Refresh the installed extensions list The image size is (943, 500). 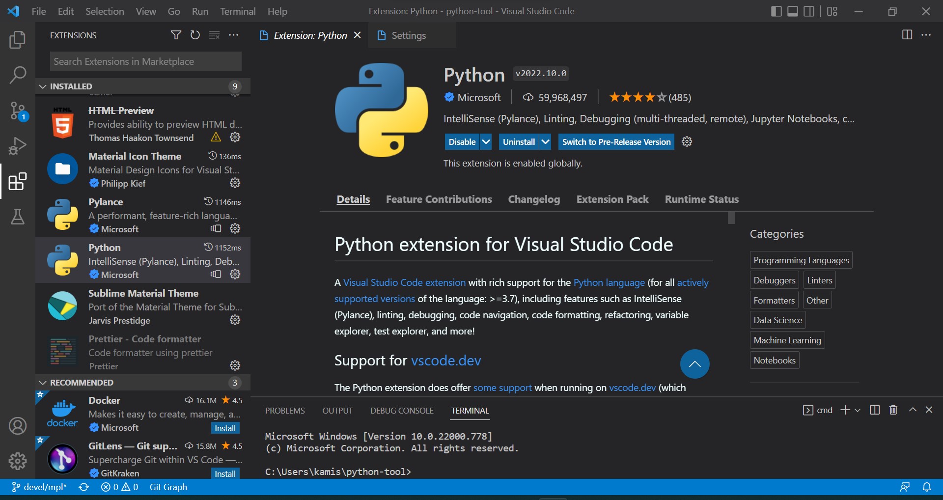coord(194,35)
